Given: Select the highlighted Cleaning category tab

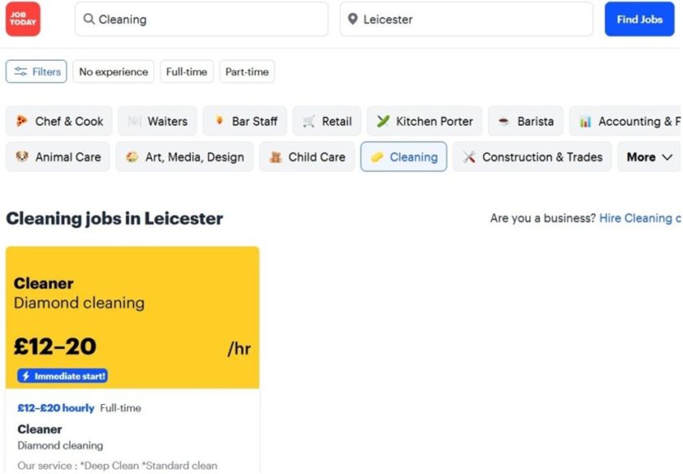Looking at the screenshot, I should [x=403, y=157].
